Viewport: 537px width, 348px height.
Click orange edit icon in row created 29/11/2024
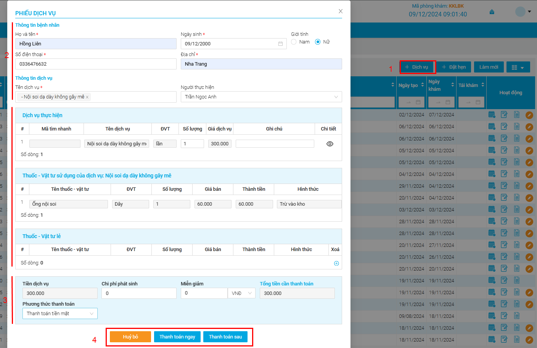pos(529,186)
